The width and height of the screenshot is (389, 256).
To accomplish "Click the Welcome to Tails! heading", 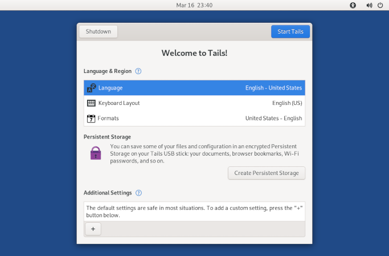I will tap(194, 53).
